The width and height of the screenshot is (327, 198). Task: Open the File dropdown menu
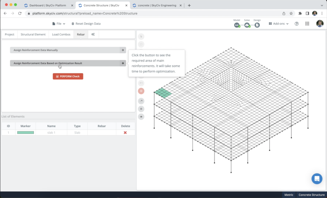point(58,24)
